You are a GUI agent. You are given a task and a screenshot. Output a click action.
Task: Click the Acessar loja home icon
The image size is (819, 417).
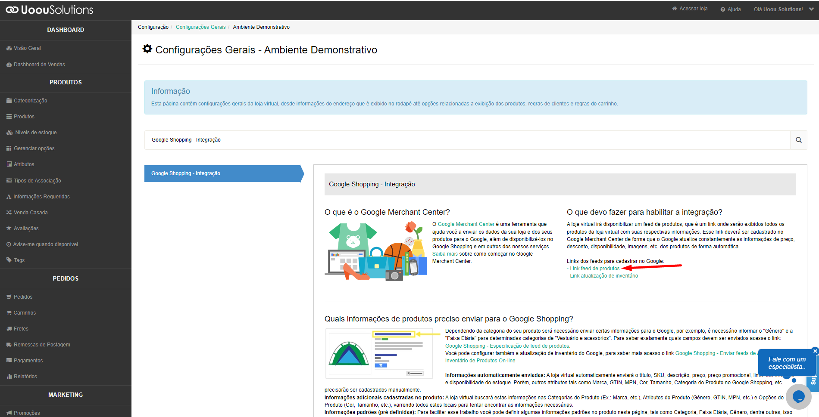click(x=675, y=9)
